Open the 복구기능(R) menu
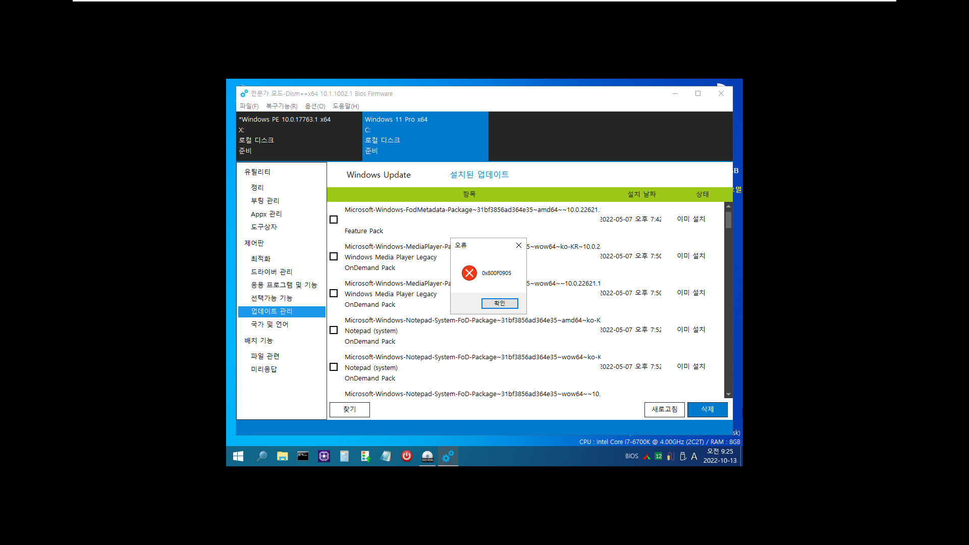969x545 pixels. pyautogui.click(x=282, y=106)
